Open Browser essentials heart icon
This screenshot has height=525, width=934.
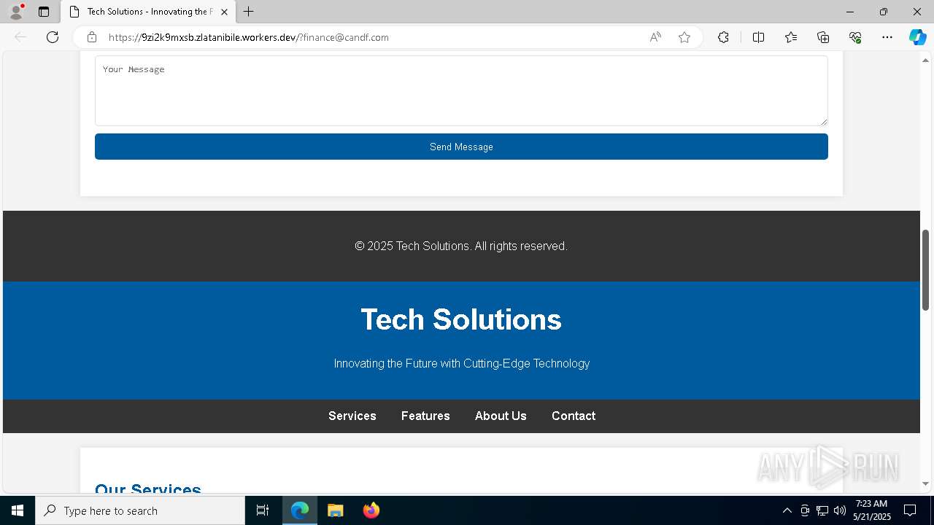[x=855, y=37]
